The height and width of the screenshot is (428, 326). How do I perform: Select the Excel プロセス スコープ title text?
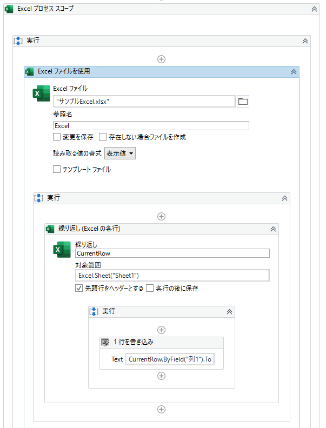pos(45,9)
